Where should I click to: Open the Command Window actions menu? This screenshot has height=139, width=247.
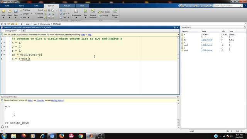[x=178, y=97]
